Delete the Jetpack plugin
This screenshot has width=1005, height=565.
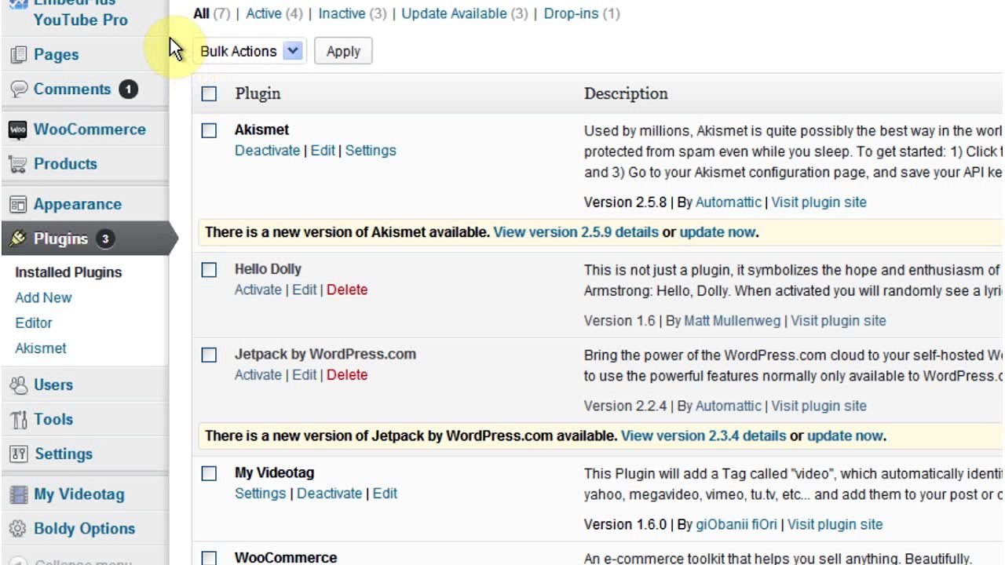(x=347, y=375)
